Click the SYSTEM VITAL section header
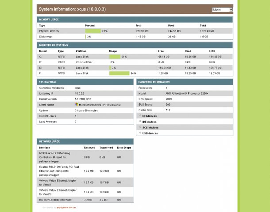This screenshot has width=270, height=212. click(x=47, y=81)
